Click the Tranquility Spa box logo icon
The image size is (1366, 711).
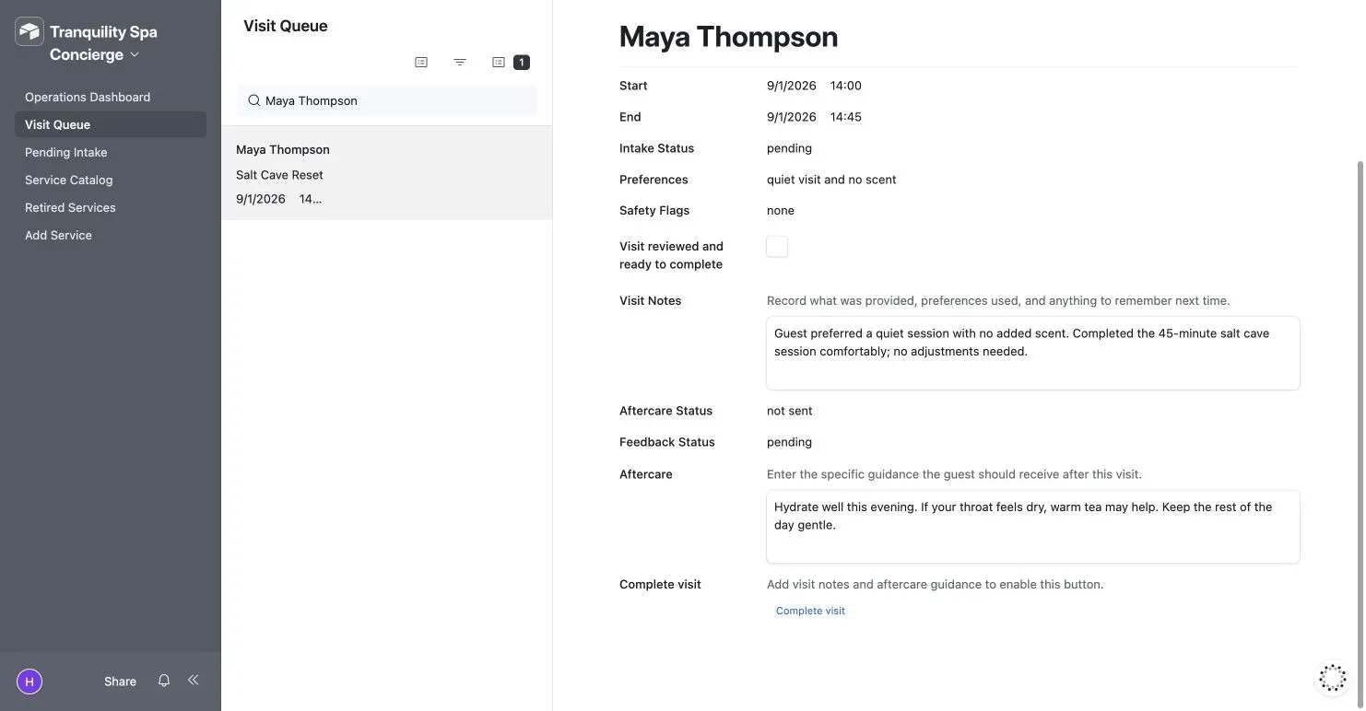click(29, 31)
